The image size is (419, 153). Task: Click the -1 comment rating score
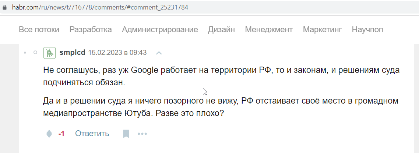[x=61, y=134]
